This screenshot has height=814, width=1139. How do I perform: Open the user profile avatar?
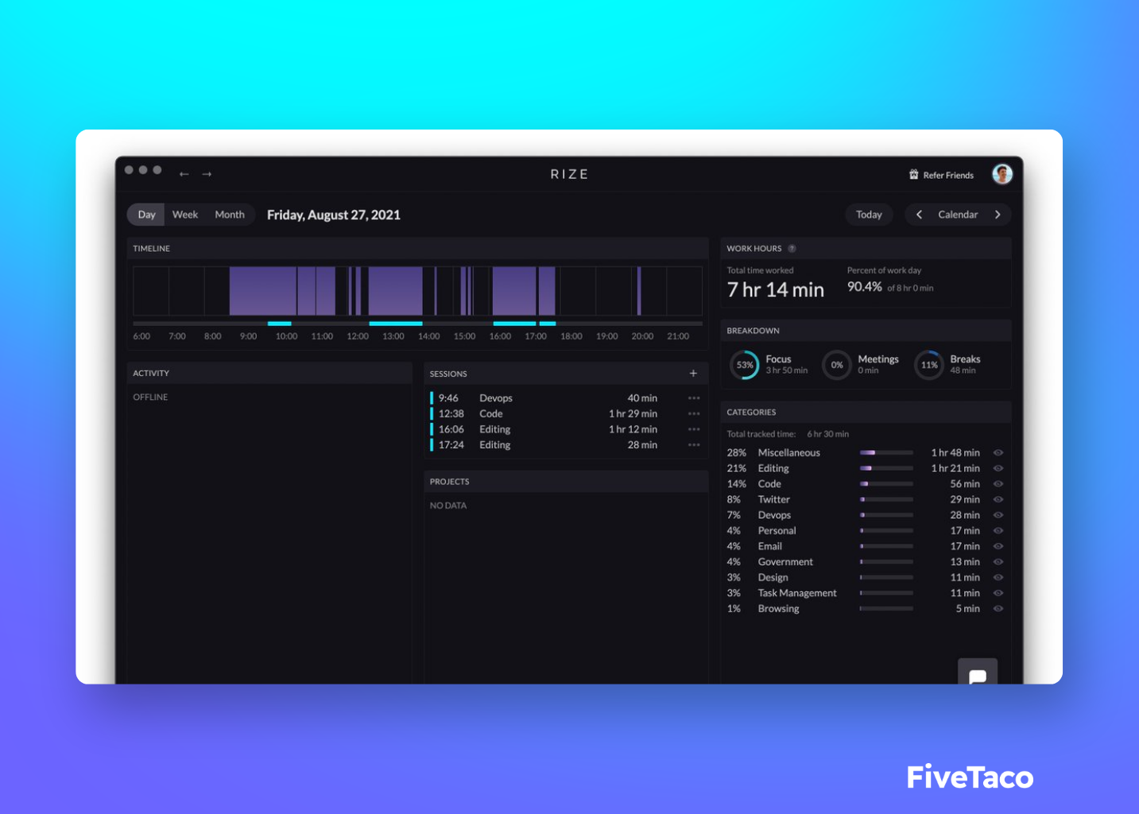tap(1002, 174)
